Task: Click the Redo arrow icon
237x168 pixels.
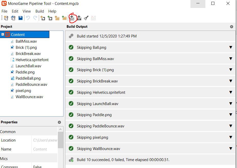Action: 35,18
